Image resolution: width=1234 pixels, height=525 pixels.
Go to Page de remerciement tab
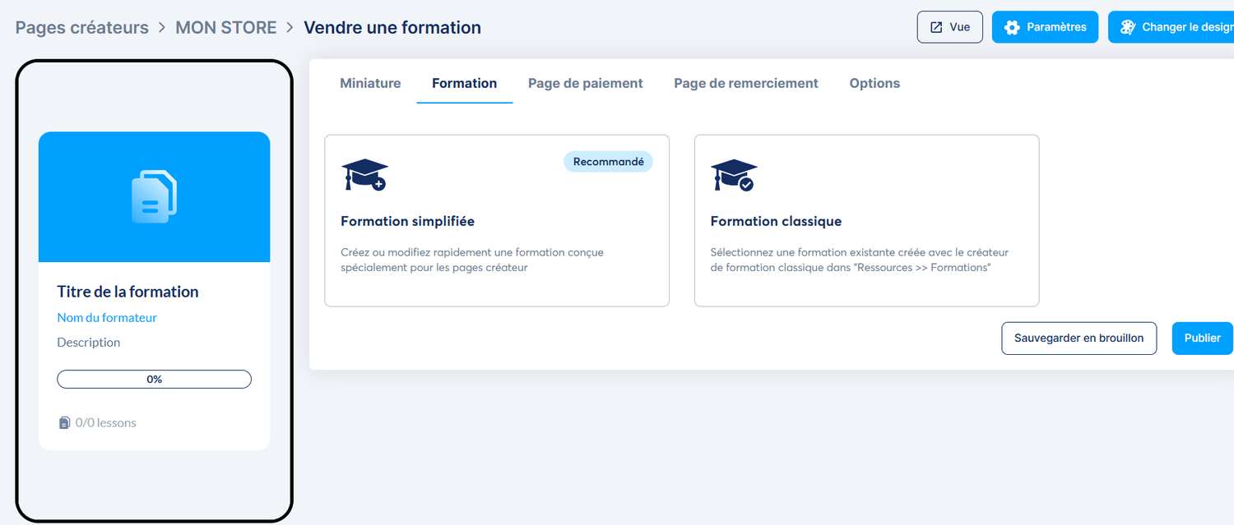coord(746,83)
